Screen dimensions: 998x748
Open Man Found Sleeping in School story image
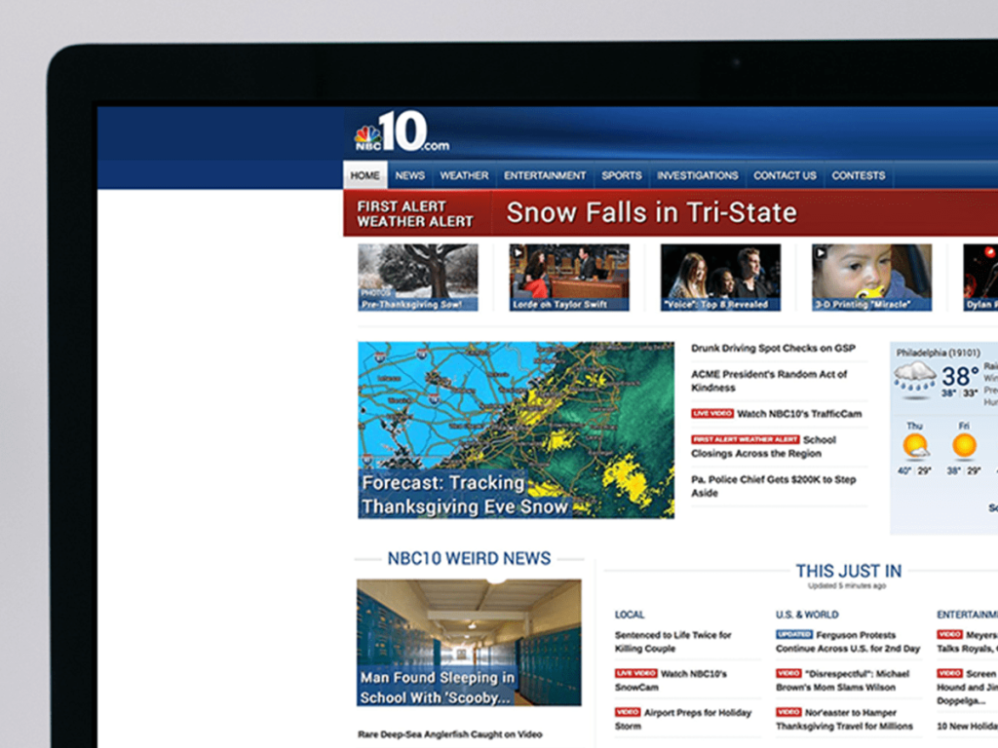(x=469, y=643)
